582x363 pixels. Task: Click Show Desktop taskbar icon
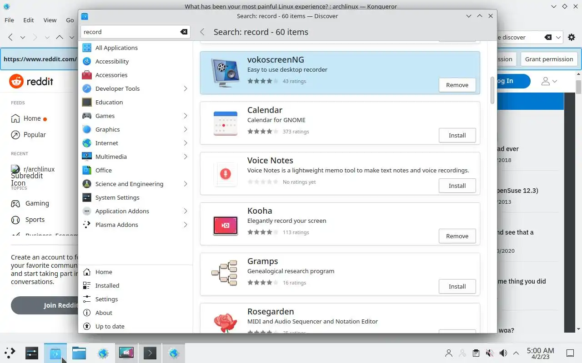[x=570, y=353]
